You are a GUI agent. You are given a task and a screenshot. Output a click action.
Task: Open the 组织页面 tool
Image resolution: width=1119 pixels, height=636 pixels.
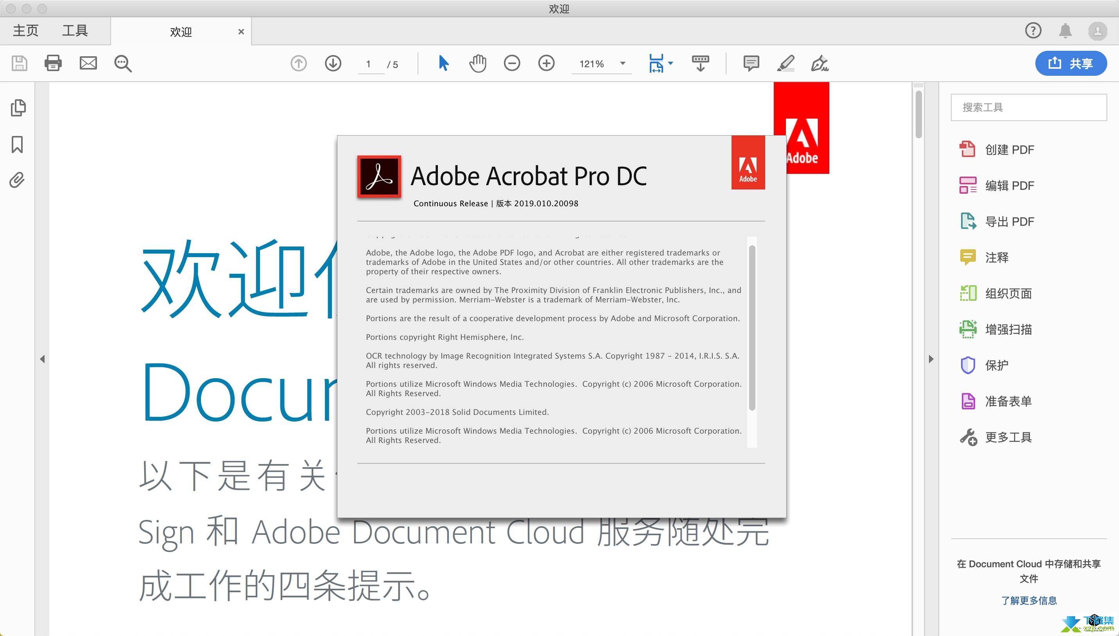coord(996,293)
